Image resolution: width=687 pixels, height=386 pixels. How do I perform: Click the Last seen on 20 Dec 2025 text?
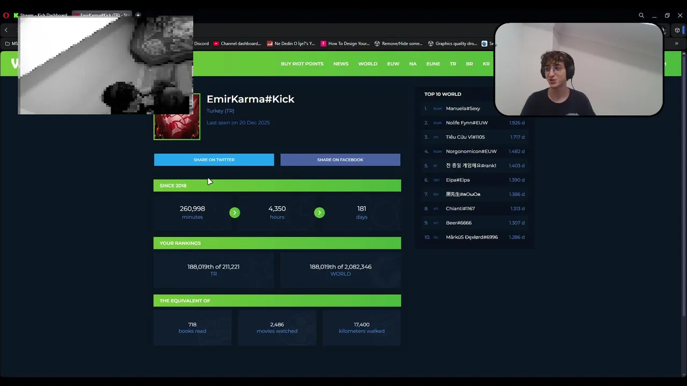click(x=238, y=123)
